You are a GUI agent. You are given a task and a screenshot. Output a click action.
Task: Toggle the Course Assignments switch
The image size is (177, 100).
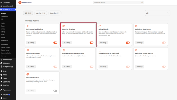[91, 67]
